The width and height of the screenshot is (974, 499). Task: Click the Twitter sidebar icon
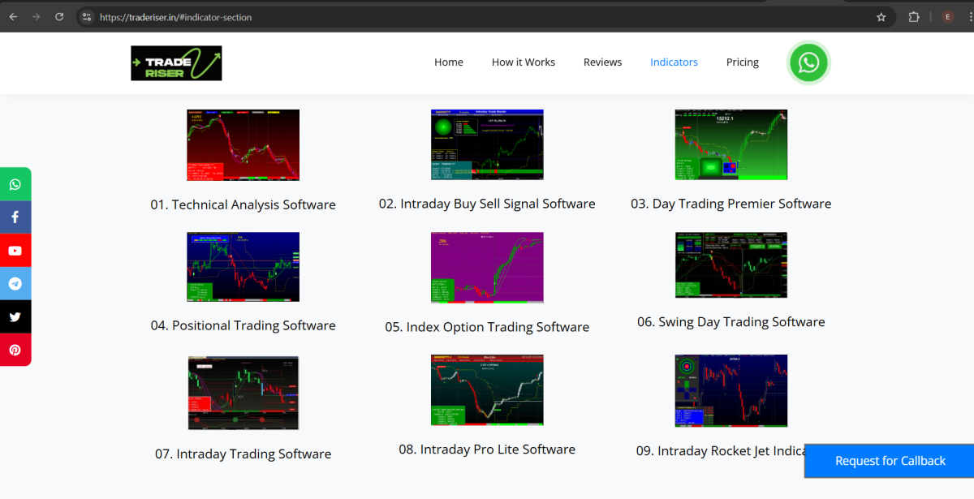coord(15,317)
